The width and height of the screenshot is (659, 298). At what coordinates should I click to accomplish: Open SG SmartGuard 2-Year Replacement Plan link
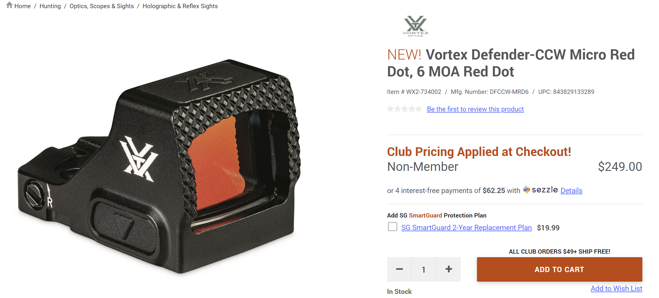point(466,228)
